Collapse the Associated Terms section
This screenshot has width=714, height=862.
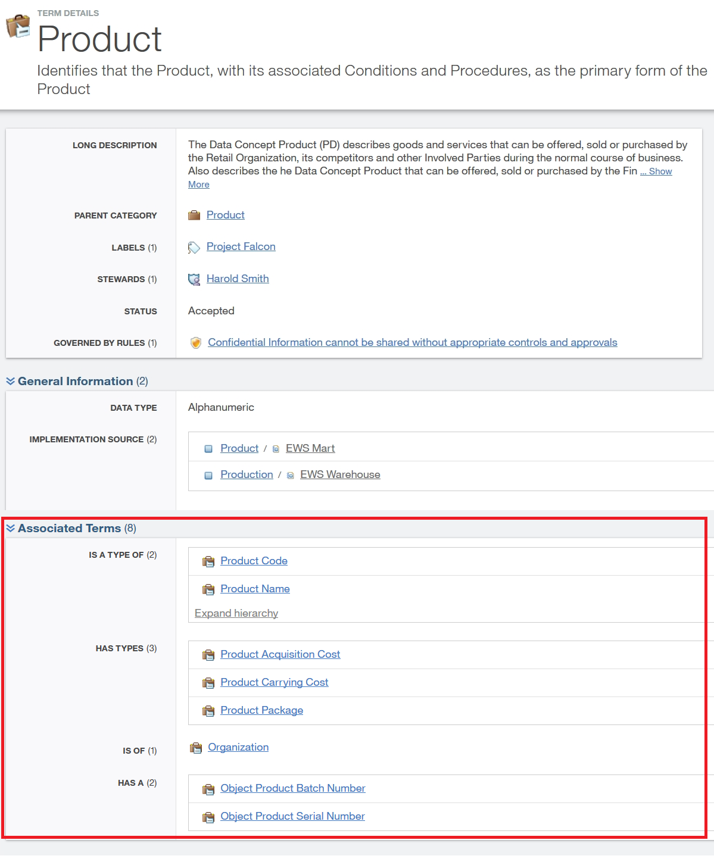point(11,528)
